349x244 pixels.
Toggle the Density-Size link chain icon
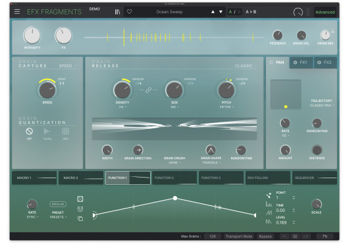pyautogui.click(x=148, y=90)
